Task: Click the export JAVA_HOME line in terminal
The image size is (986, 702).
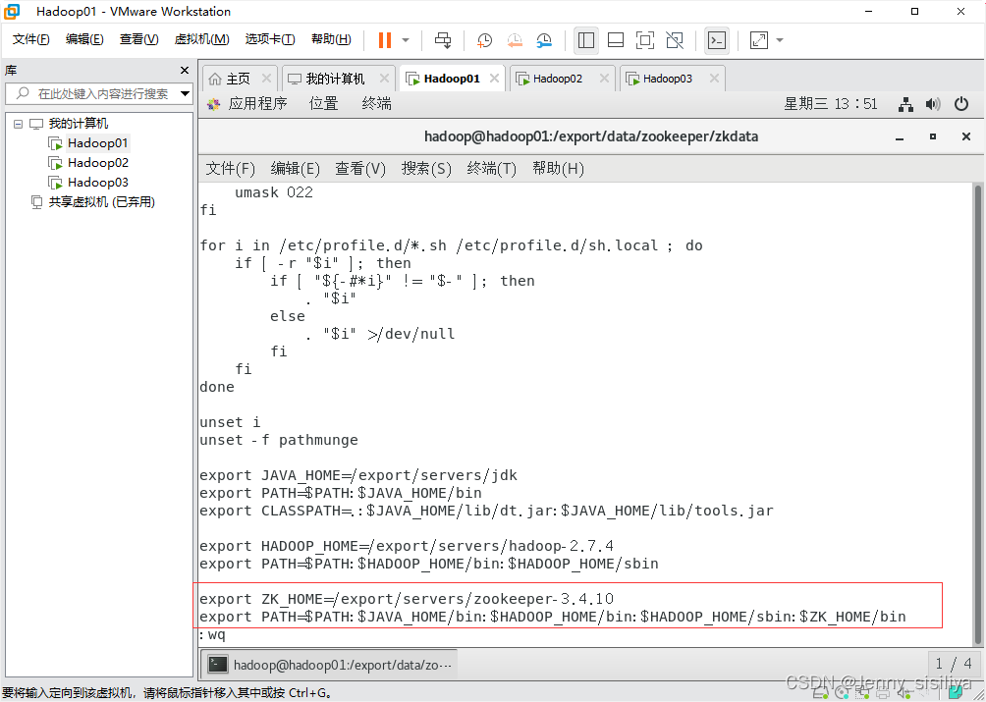Action: [358, 476]
